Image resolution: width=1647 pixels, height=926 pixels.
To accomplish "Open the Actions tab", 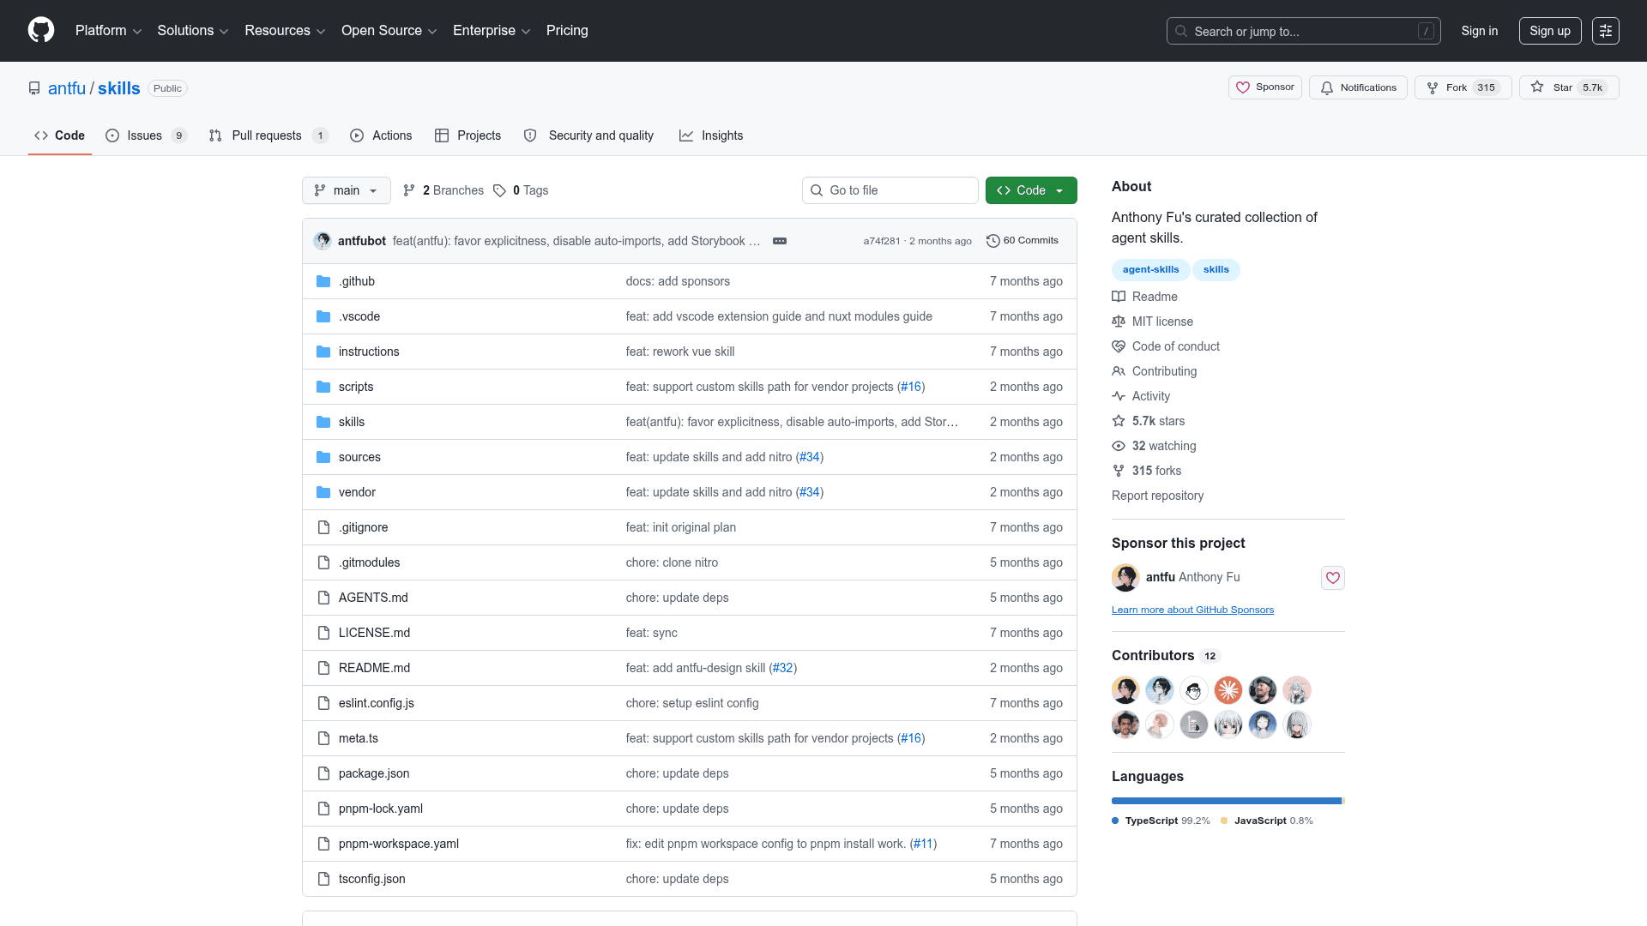I will [x=381, y=135].
